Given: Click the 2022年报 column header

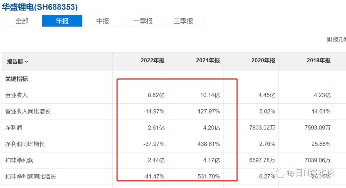Looking at the screenshot, I should point(152,60).
